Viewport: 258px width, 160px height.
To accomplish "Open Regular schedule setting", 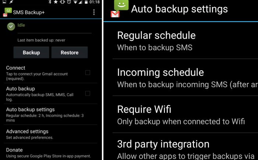I will (185, 41).
